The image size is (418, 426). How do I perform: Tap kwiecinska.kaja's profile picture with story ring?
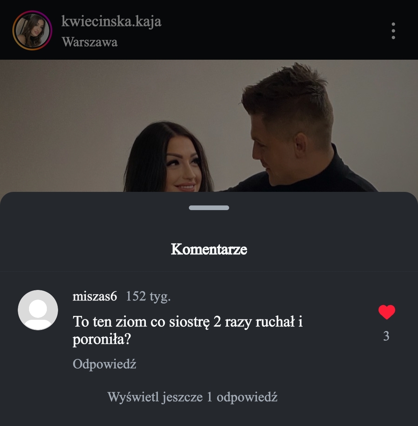[x=32, y=30]
